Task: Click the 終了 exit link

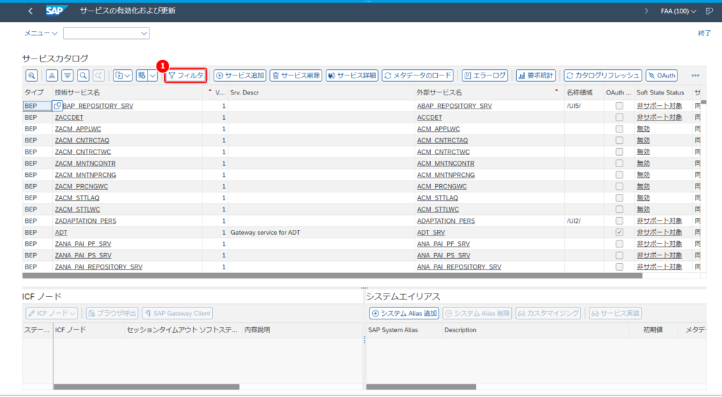Action: click(704, 33)
